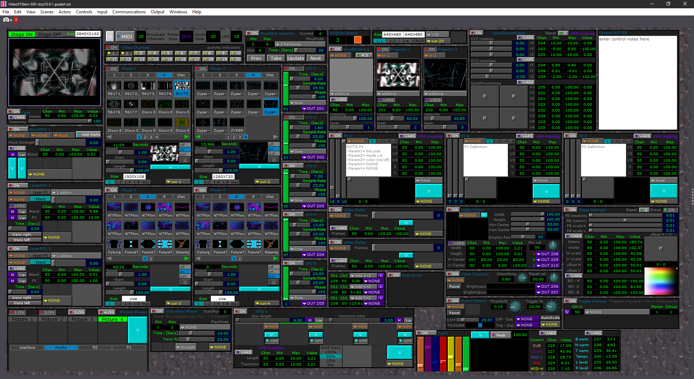Viewport: 694px width, 379px height.
Task: Pause Player 3 with the pause button
Action: [x=185, y=283]
